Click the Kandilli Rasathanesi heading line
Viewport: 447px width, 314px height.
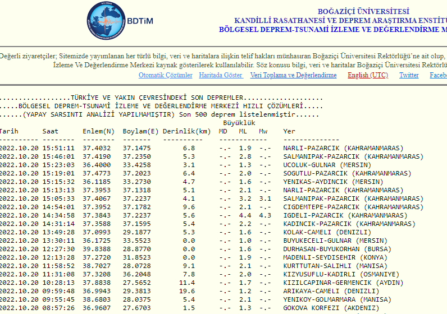click(340, 21)
